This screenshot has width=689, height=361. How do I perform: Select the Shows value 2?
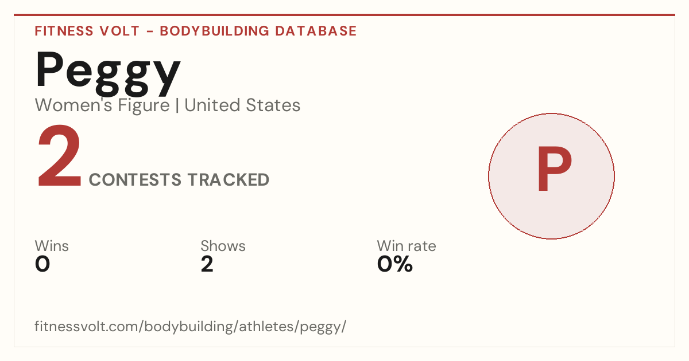click(207, 264)
